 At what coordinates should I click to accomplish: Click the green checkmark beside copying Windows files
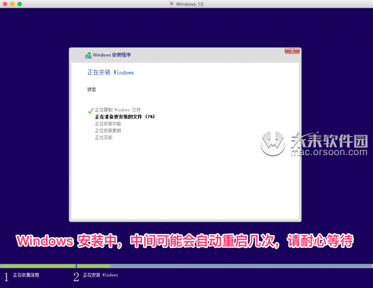pos(91,111)
